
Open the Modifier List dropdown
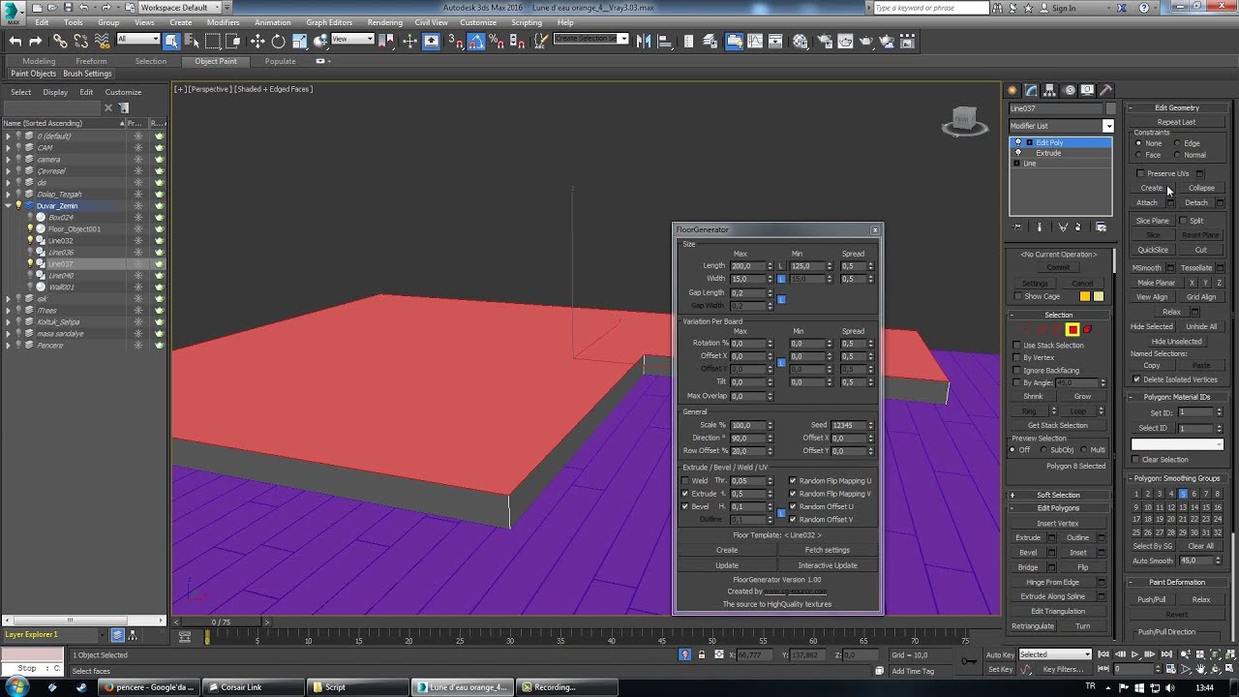tap(1108, 126)
